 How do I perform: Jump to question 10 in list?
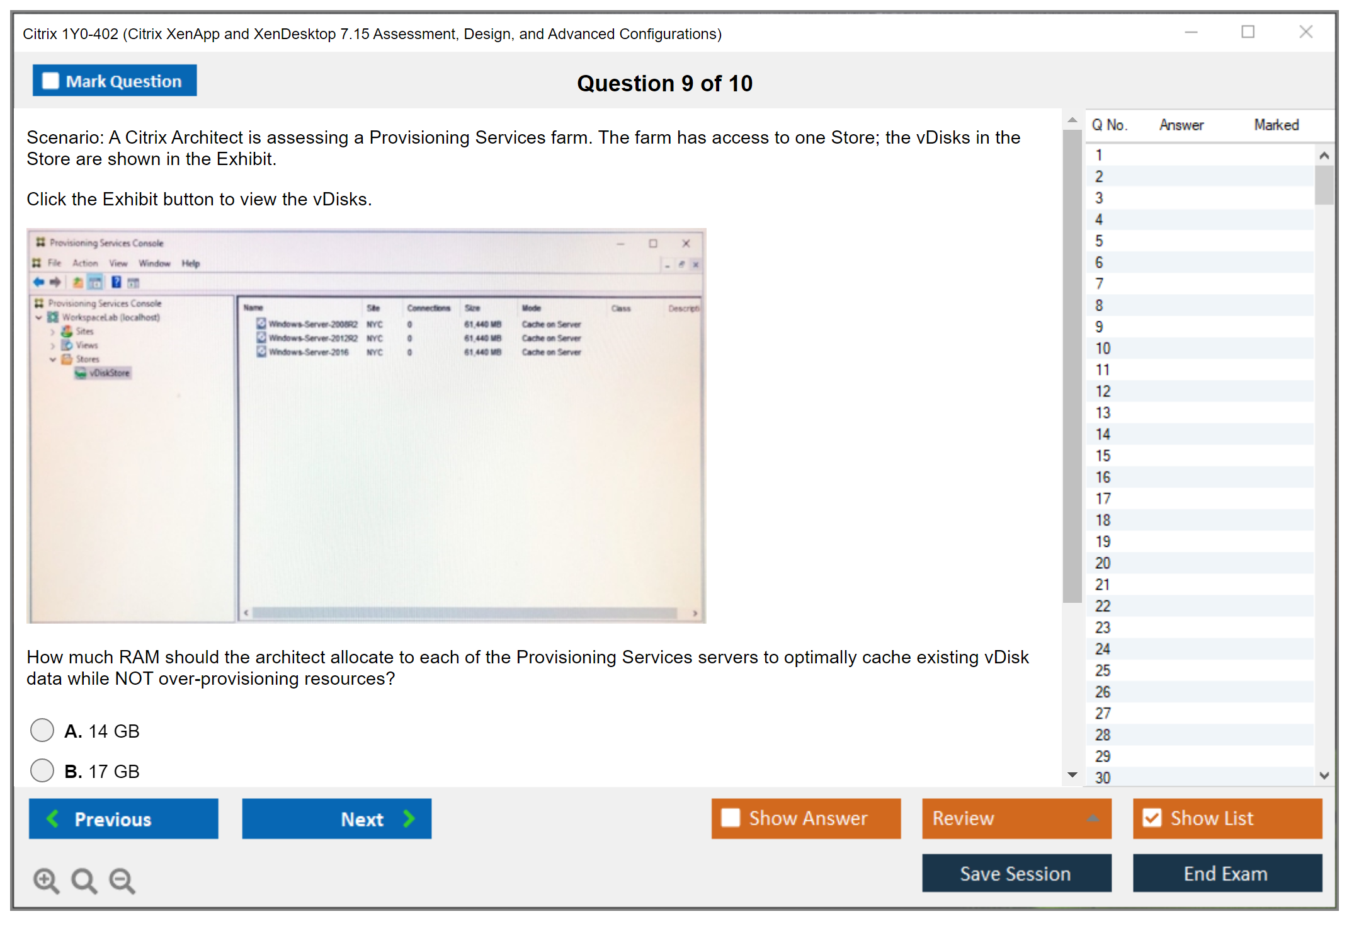[x=1103, y=348]
